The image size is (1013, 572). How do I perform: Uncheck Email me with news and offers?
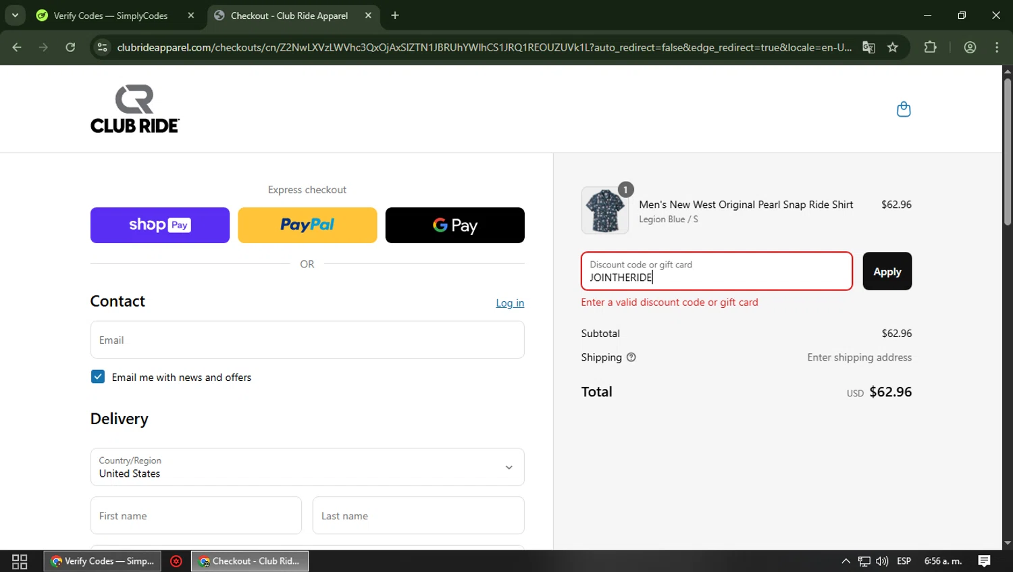tap(98, 377)
